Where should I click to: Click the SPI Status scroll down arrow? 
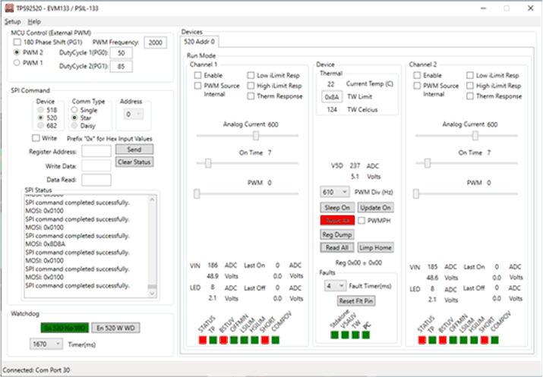click(x=152, y=294)
